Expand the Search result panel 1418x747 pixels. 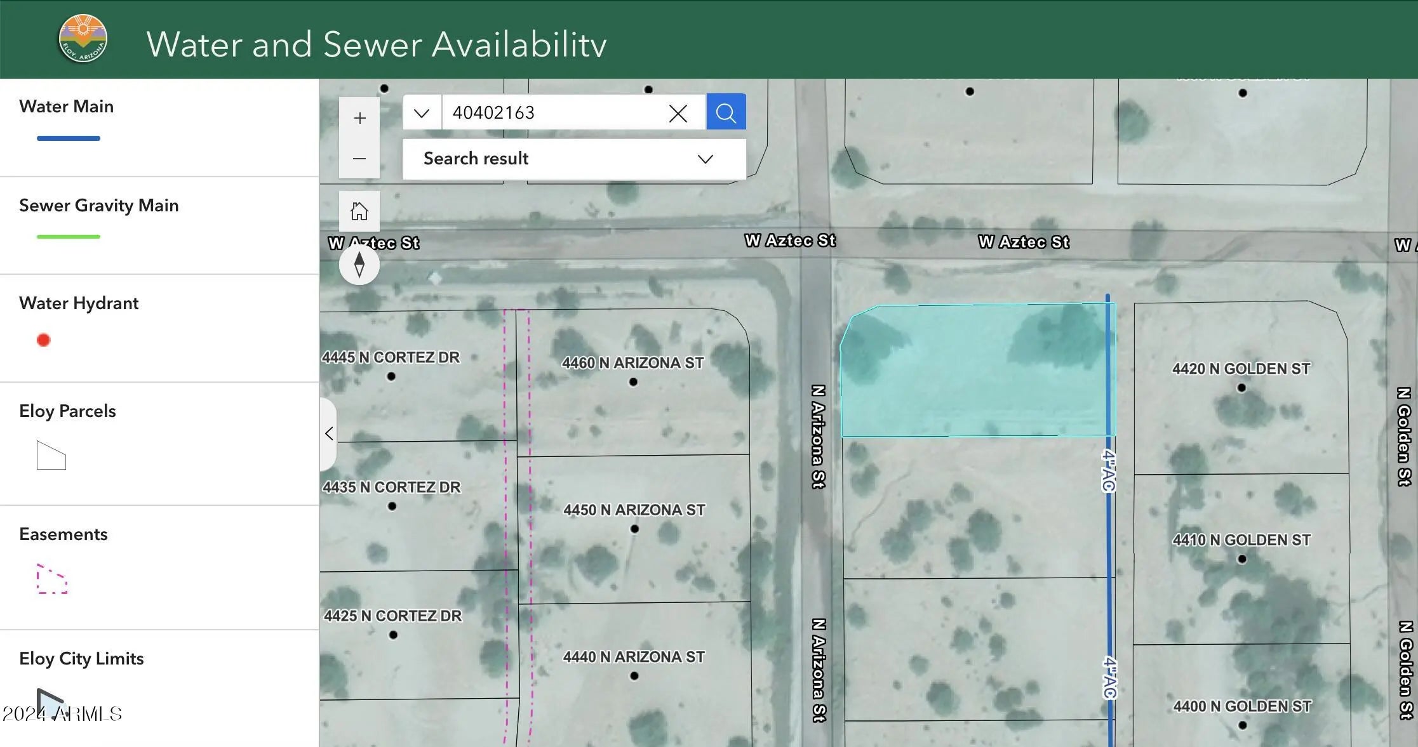[705, 159]
